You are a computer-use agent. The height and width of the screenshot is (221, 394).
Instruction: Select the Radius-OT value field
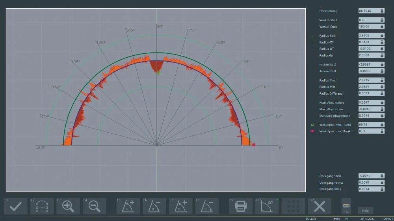(368, 42)
